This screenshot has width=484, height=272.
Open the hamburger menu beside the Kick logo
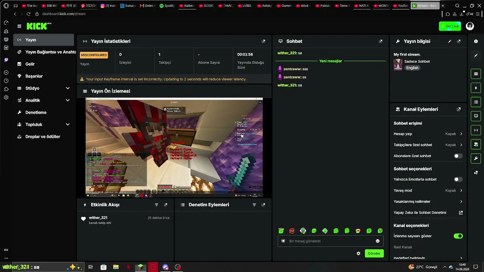[19, 26]
